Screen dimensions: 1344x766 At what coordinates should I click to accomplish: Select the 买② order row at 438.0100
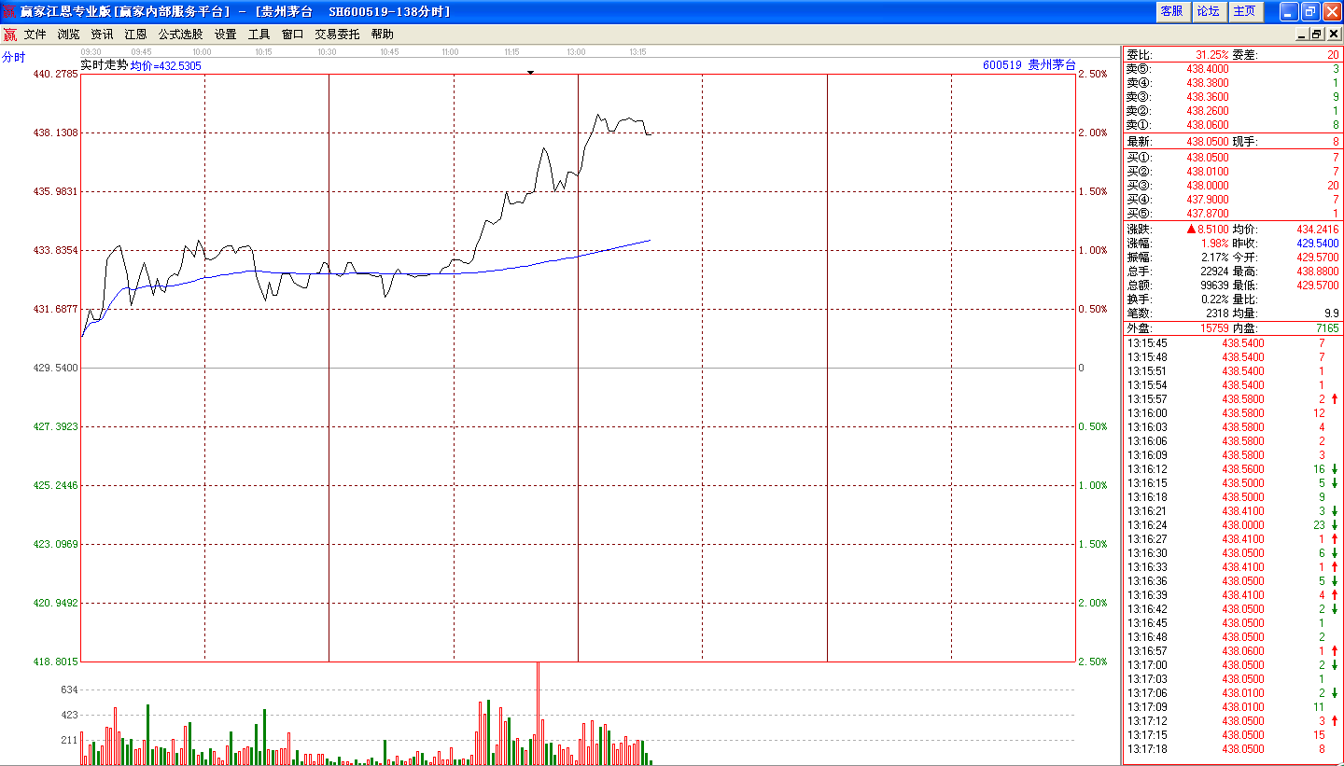pyautogui.click(x=1232, y=172)
